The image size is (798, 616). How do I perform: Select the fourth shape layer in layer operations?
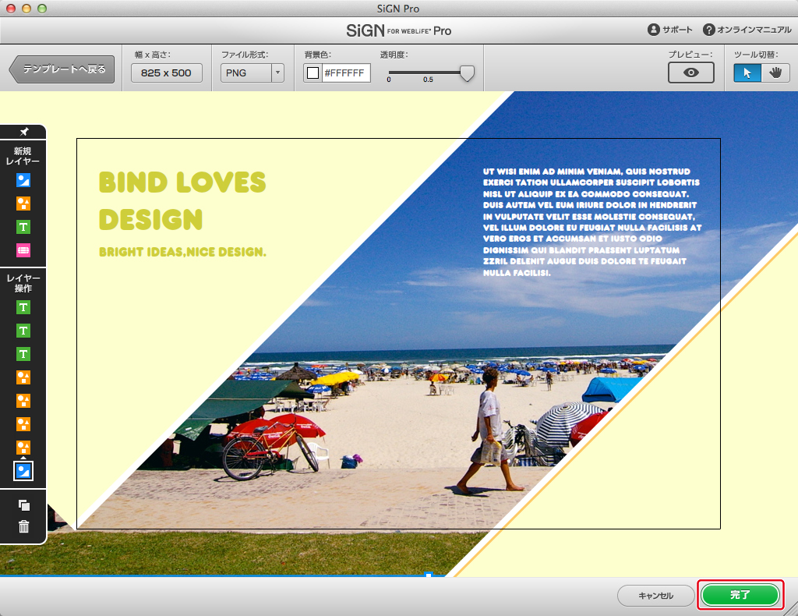coord(23,448)
